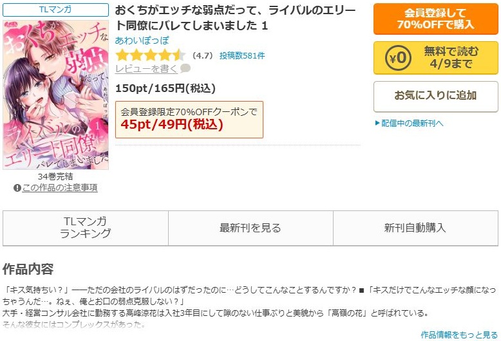Select TLマンガ ランキング tab
501x341 pixels.
[86, 228]
